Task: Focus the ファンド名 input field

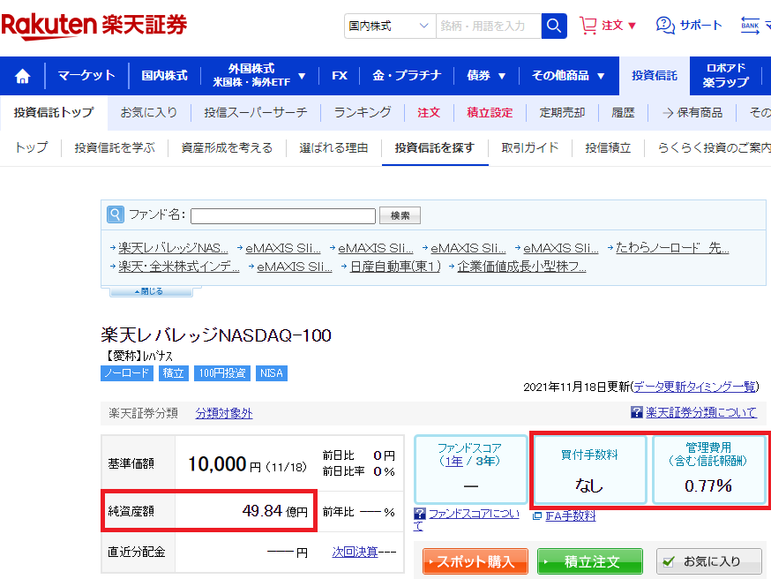Action: tap(283, 215)
